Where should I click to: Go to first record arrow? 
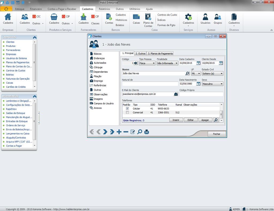point(92,132)
